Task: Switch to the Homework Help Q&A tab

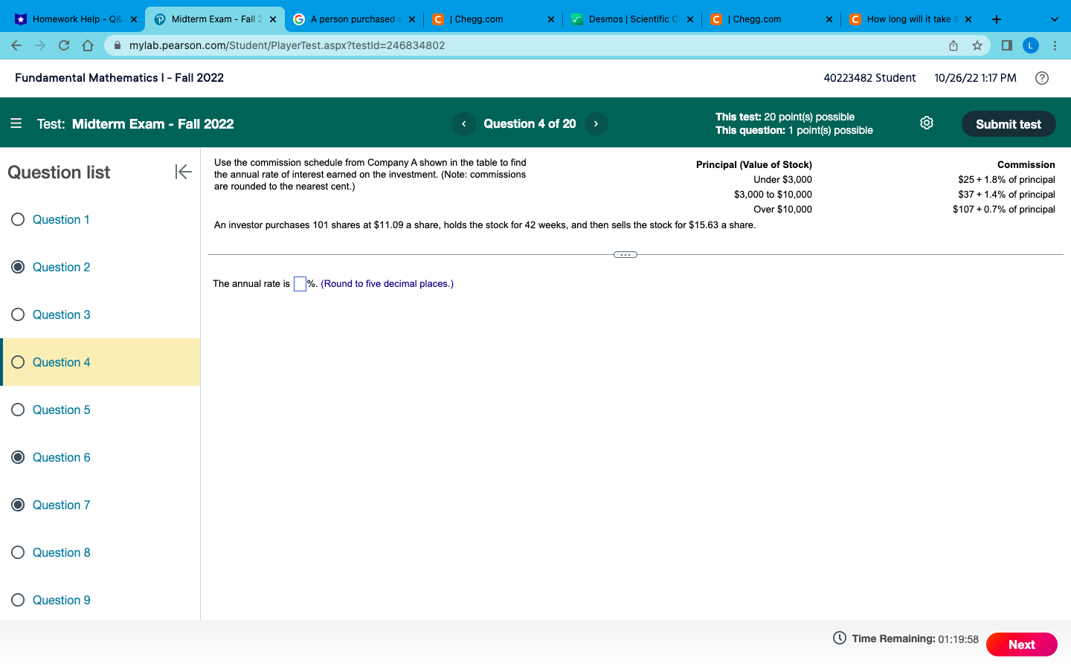Action: point(74,19)
